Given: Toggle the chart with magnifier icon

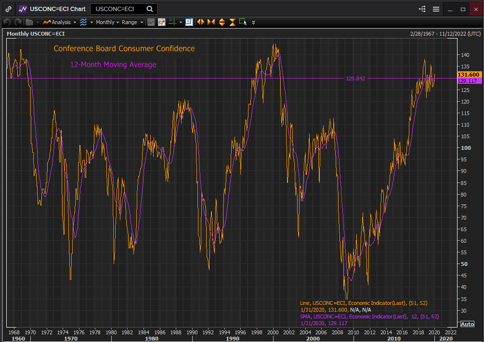Looking at the screenshot, I should point(161,22).
